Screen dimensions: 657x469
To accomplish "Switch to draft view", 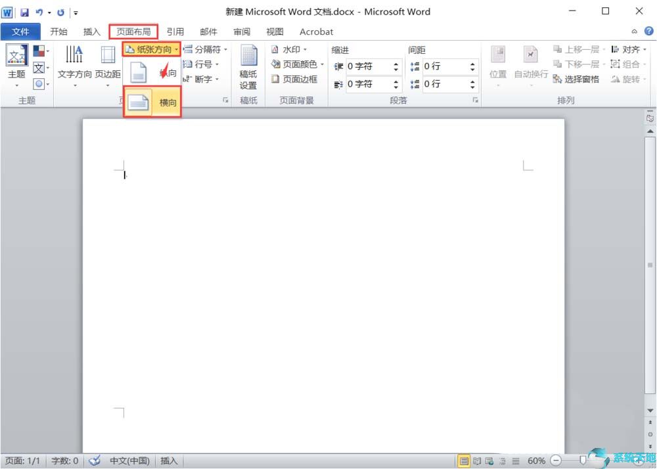I will pyautogui.click(x=516, y=460).
